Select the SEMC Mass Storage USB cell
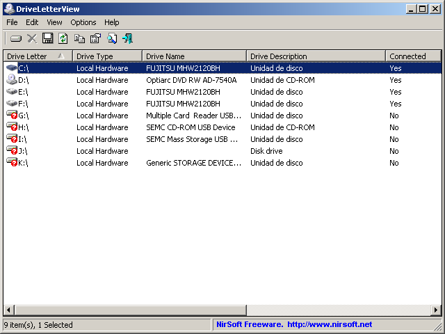Screen dimensions: 445x334 (x=192, y=139)
